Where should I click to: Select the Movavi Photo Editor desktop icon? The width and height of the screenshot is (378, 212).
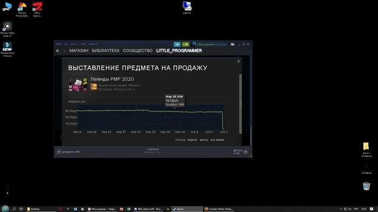click(22, 9)
